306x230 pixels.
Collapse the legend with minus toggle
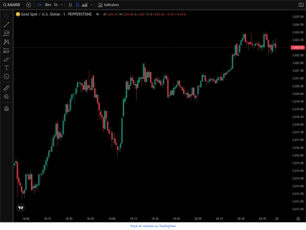point(97,14)
